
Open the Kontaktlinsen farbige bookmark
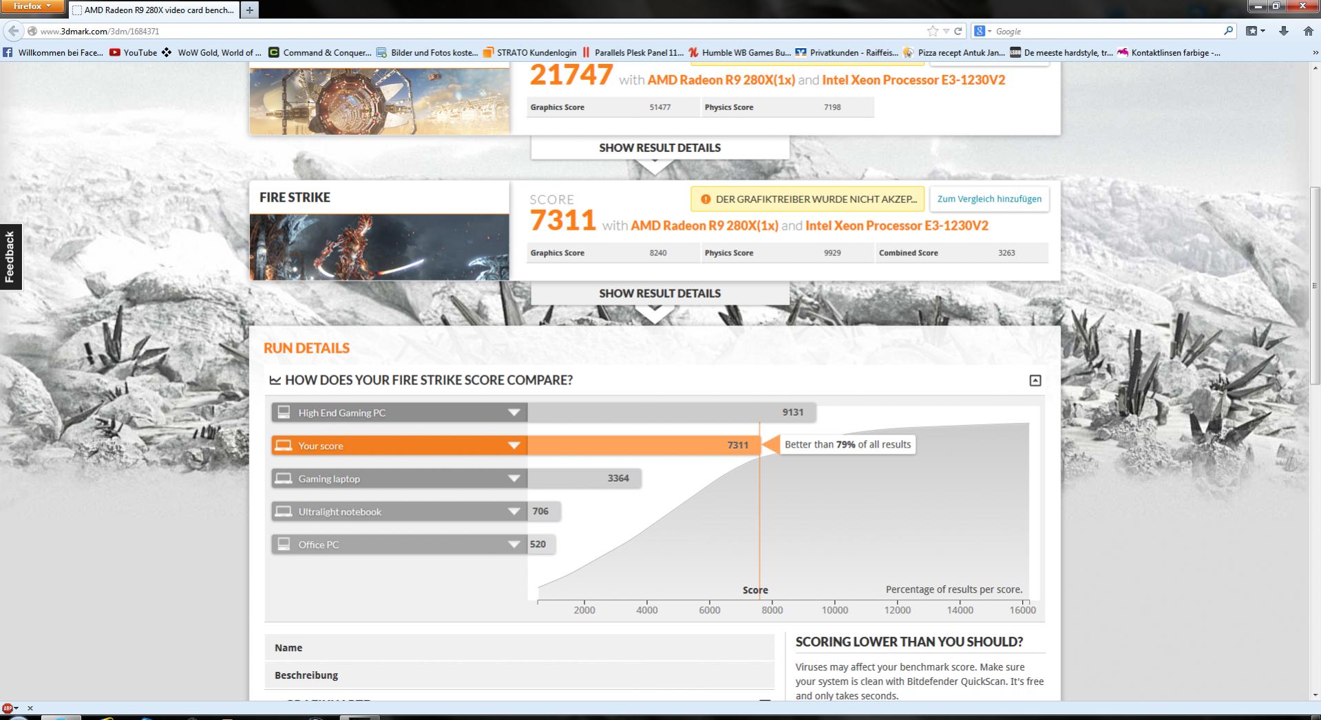click(x=1170, y=52)
